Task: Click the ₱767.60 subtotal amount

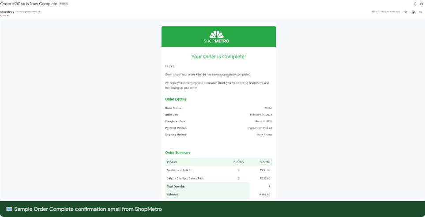Action: [x=264, y=195]
